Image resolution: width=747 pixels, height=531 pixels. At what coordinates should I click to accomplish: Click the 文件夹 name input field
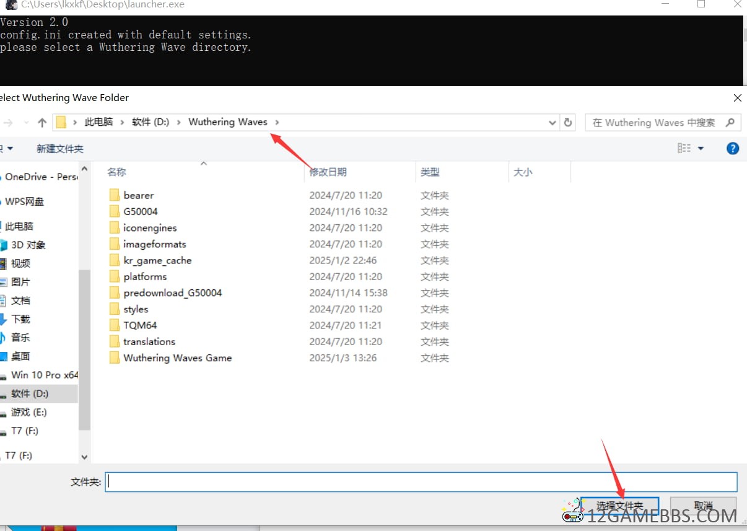[x=421, y=481]
